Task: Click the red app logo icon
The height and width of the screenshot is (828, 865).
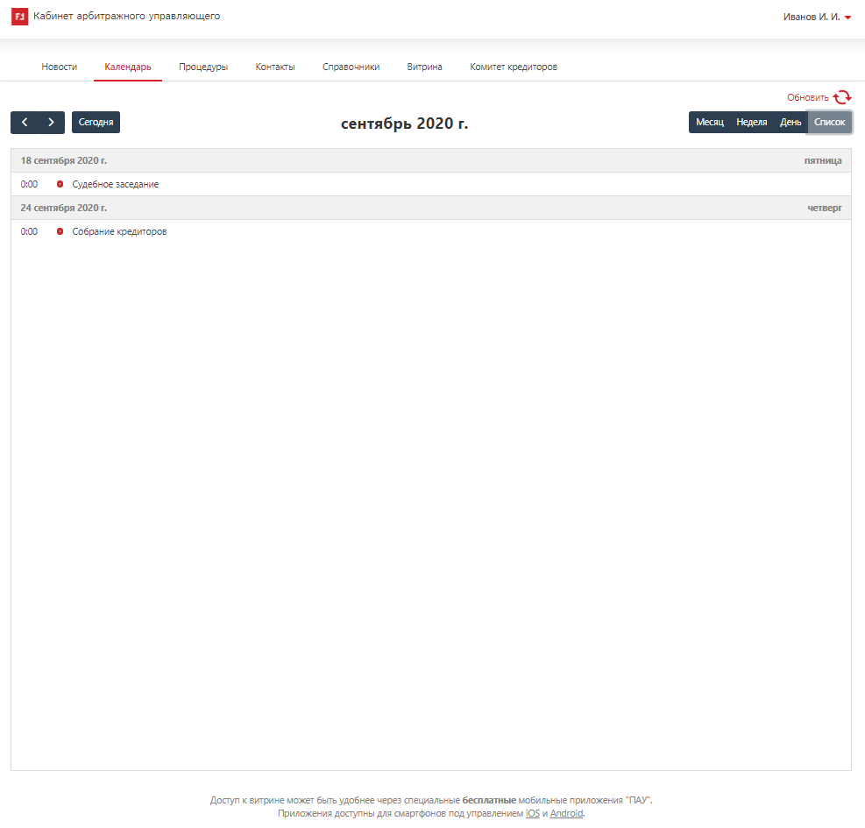Action: coord(19,17)
